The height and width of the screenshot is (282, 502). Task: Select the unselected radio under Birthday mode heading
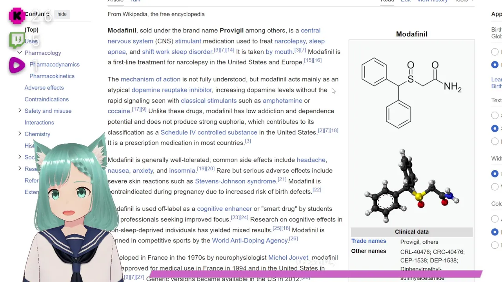pyautogui.click(x=495, y=52)
